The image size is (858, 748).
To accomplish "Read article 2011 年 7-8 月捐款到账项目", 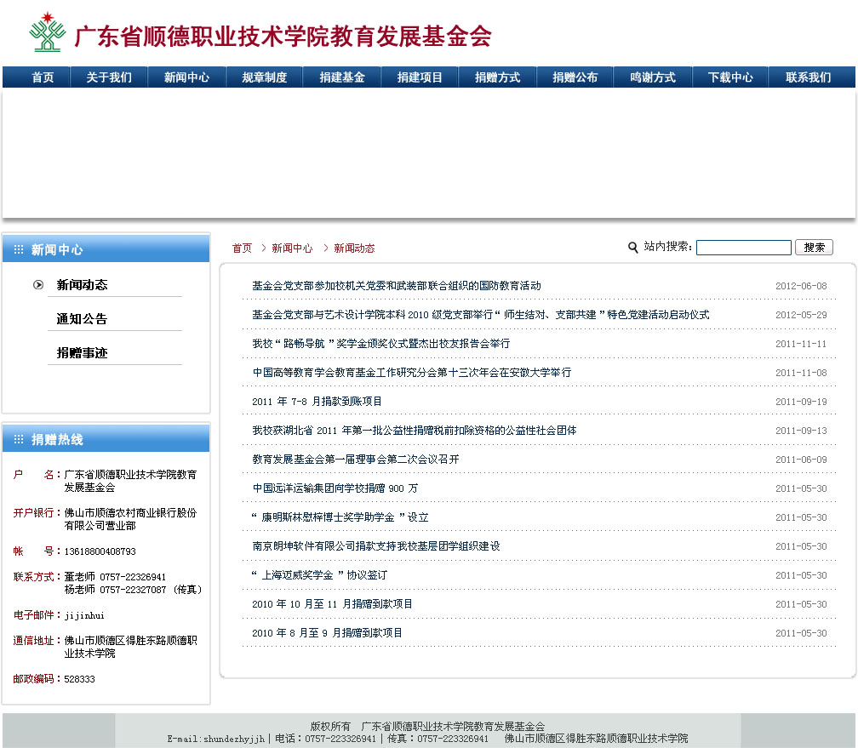I will (317, 402).
